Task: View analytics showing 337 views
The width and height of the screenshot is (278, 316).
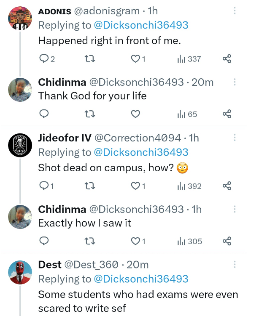Action: tap(189, 59)
